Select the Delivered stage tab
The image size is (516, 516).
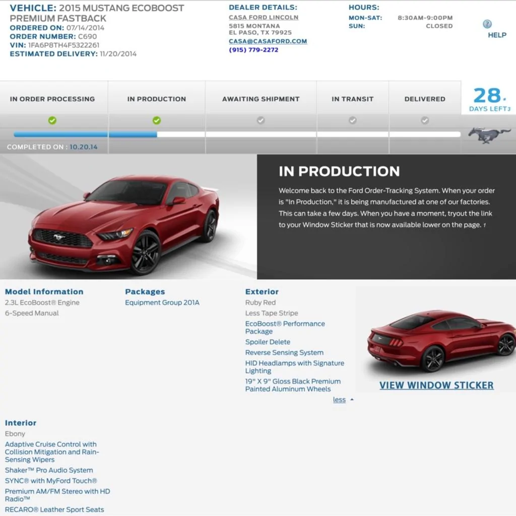click(425, 99)
